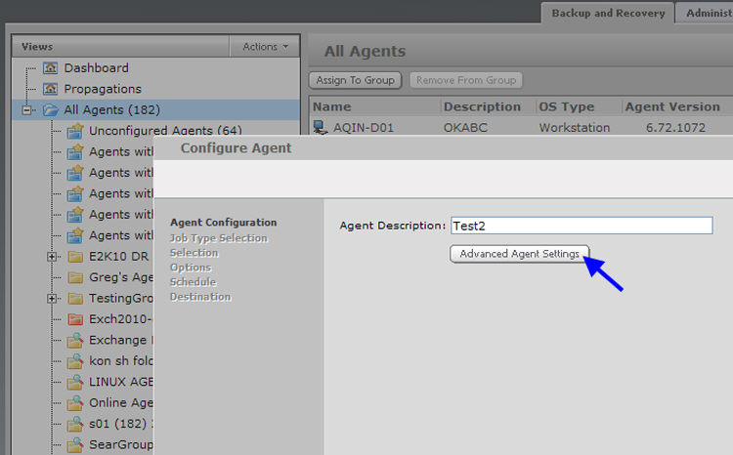Click the AQIN-D01 agent computer icon

[320, 128]
